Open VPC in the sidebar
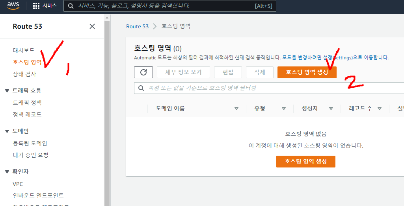Screen dimensions: 404x206 click(x=18, y=184)
